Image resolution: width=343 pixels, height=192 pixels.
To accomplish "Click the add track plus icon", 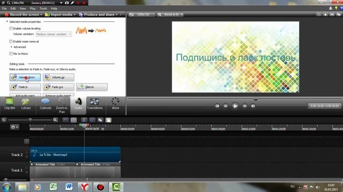I will pyautogui.click(x=26, y=141).
